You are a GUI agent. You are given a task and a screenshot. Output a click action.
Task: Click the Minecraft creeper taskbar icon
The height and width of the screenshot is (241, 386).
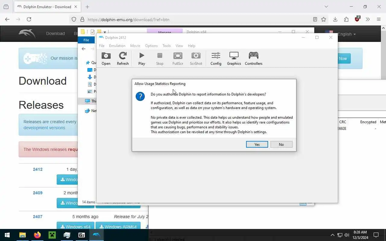pyautogui.click(x=52, y=235)
